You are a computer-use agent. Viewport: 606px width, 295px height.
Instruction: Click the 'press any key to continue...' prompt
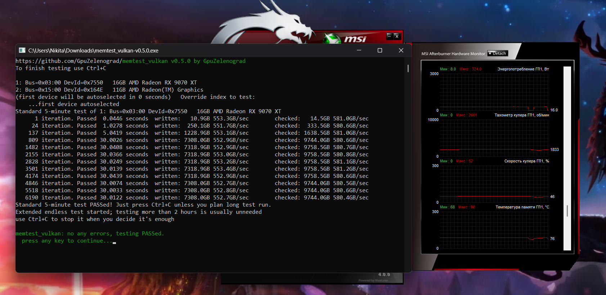[67, 241]
